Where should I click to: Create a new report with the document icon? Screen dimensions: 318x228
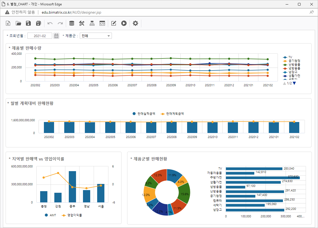(8, 23)
